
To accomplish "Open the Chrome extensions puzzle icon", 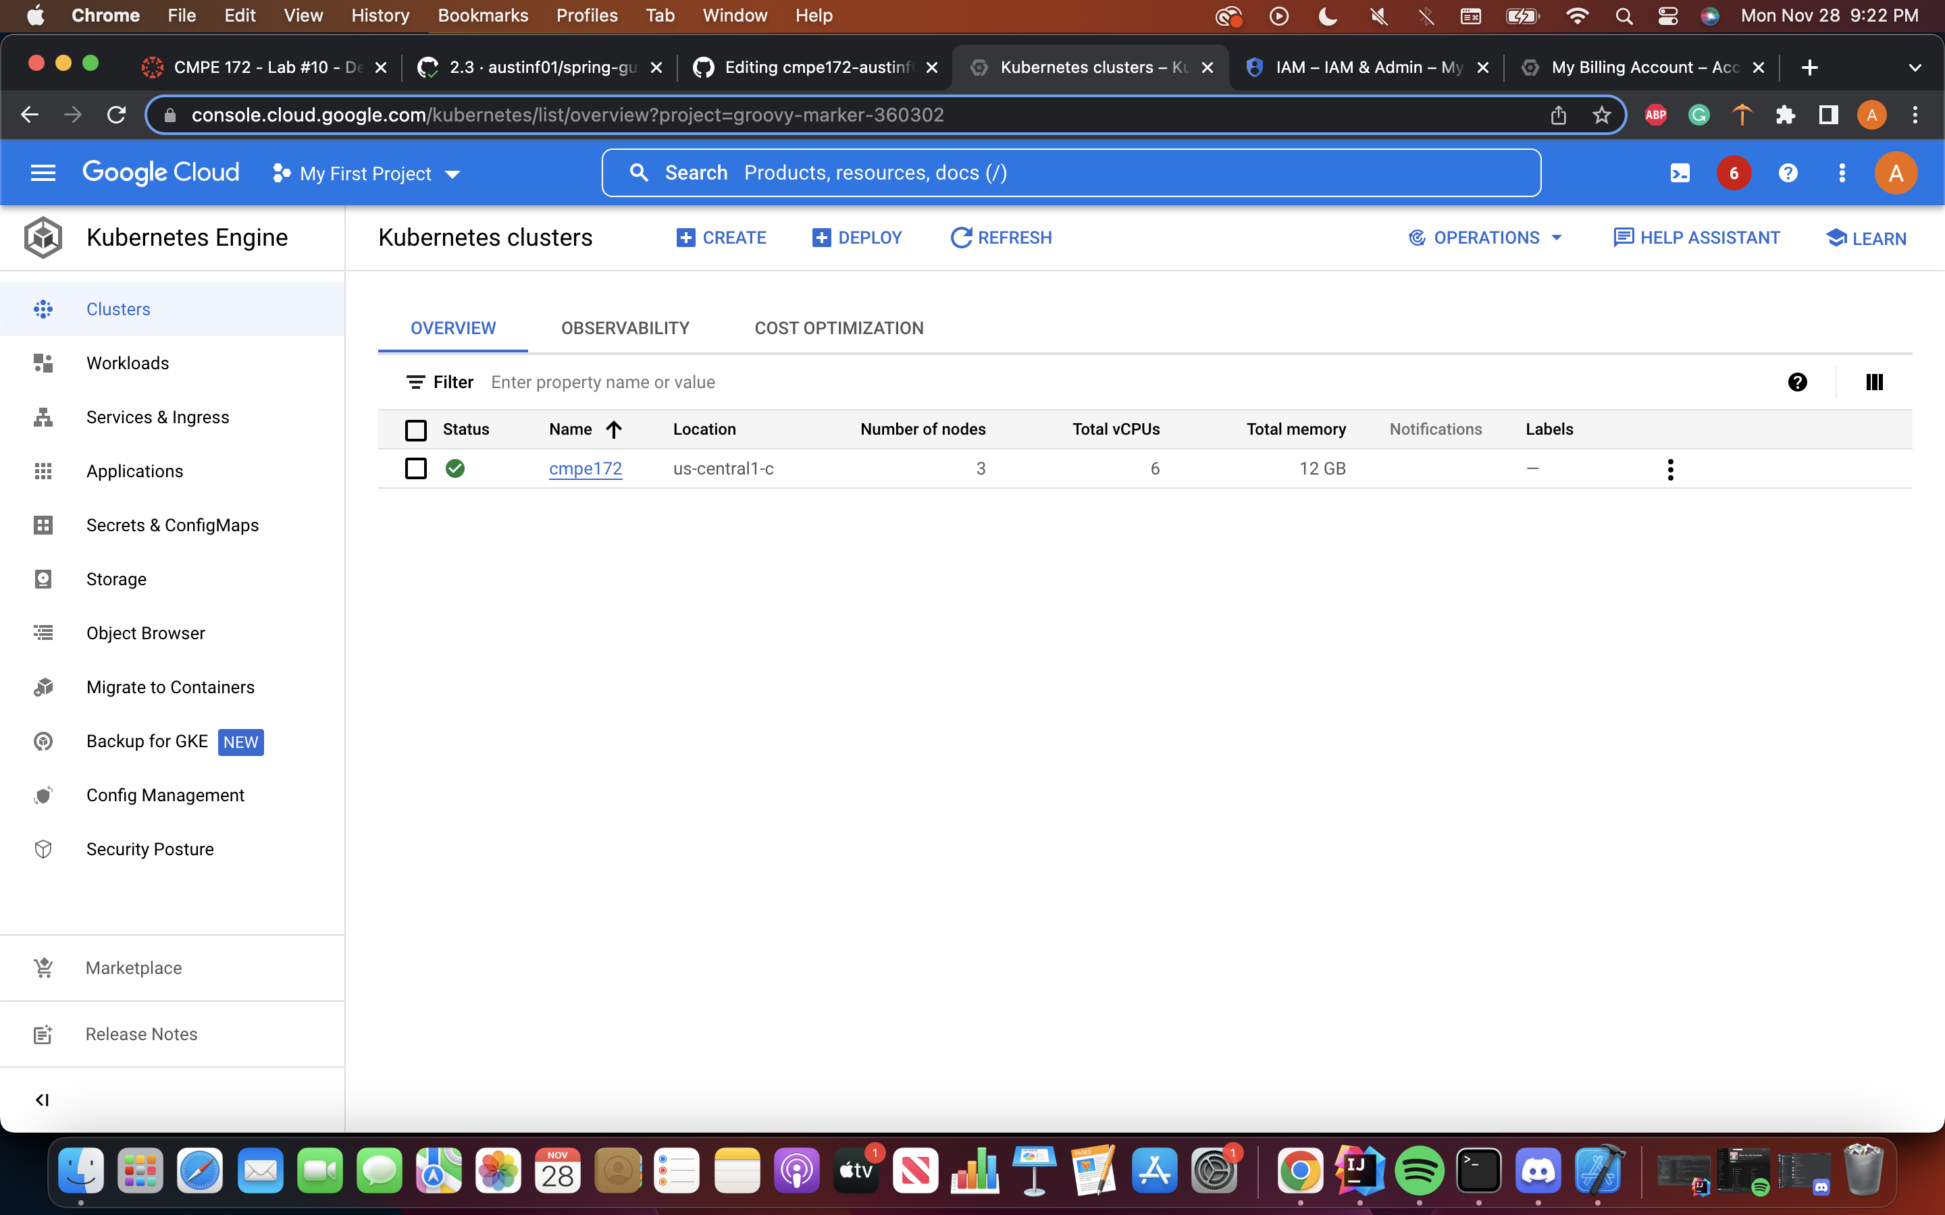I will point(1785,115).
